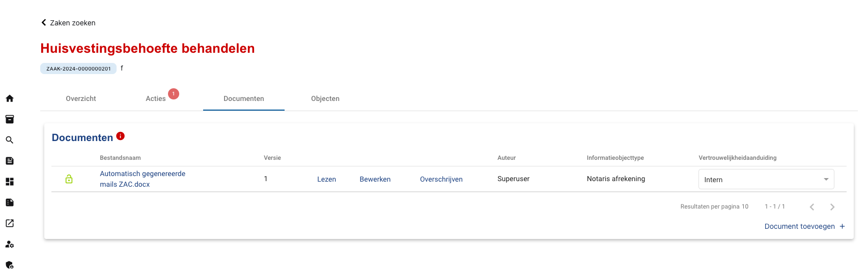The width and height of the screenshot is (868, 276).
Task: Open the Objecten tab
Action: pos(325,98)
